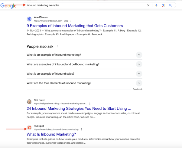Click the Google logo
The image size is (182, 148).
tap(8, 6)
